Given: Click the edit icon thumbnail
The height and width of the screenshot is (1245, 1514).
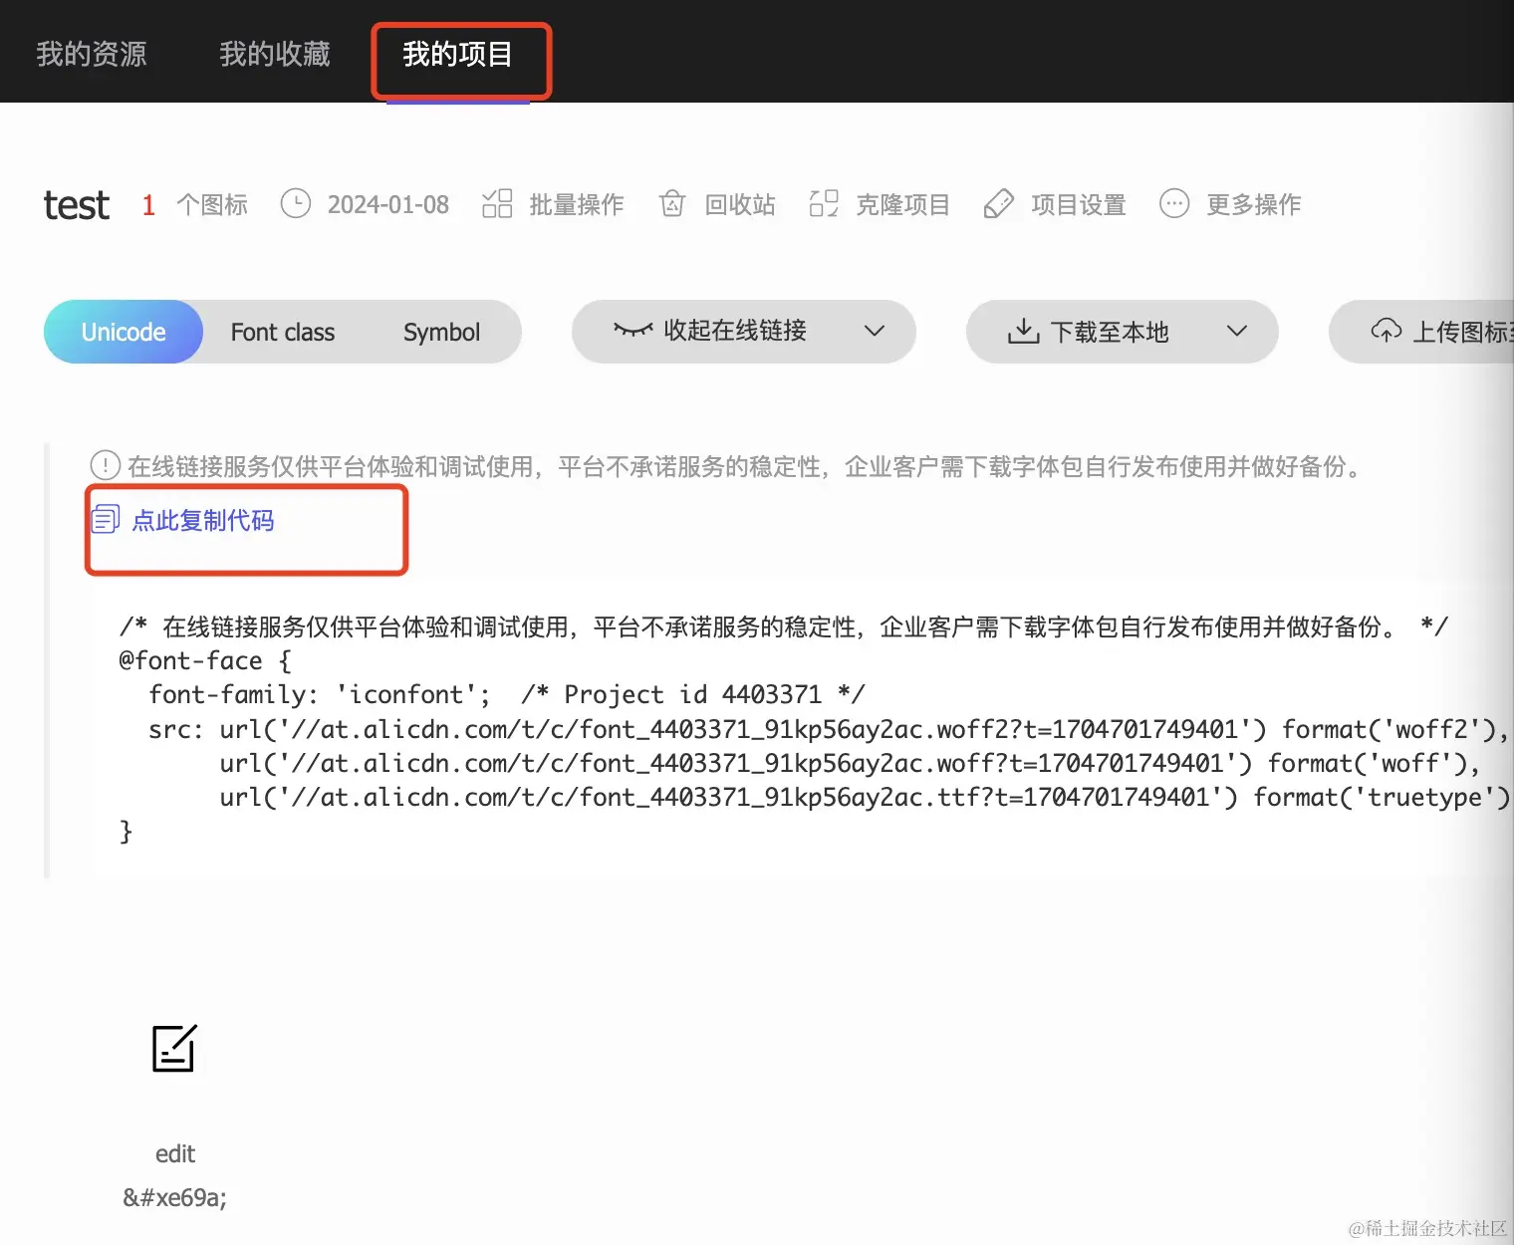Looking at the screenshot, I should click(174, 1049).
